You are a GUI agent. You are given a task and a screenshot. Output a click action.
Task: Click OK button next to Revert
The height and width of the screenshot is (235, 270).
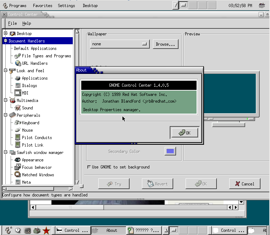pyautogui.click(x=201, y=184)
